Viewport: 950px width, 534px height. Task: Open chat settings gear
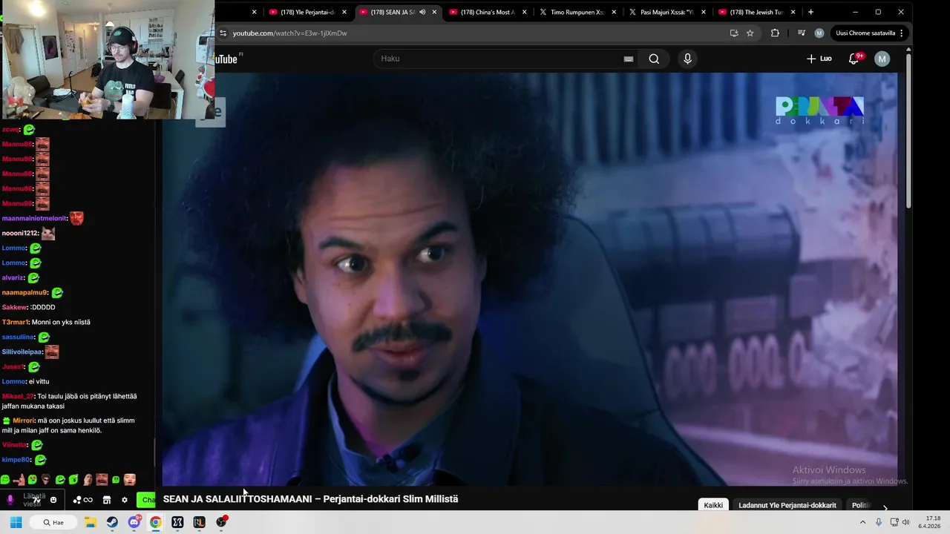pos(125,500)
